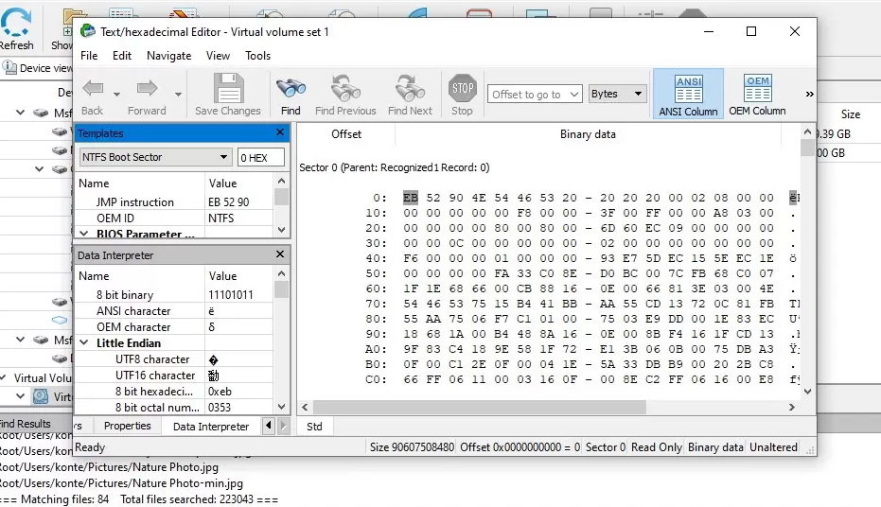Toggle the OEM Column view
The image size is (881, 507).
pyautogui.click(x=757, y=95)
